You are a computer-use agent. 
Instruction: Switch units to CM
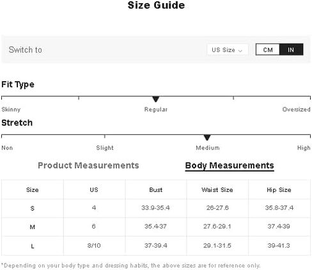click(x=268, y=50)
